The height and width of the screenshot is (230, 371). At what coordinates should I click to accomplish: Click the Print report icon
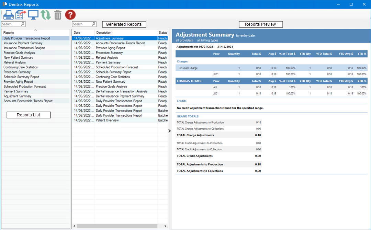[9, 15]
